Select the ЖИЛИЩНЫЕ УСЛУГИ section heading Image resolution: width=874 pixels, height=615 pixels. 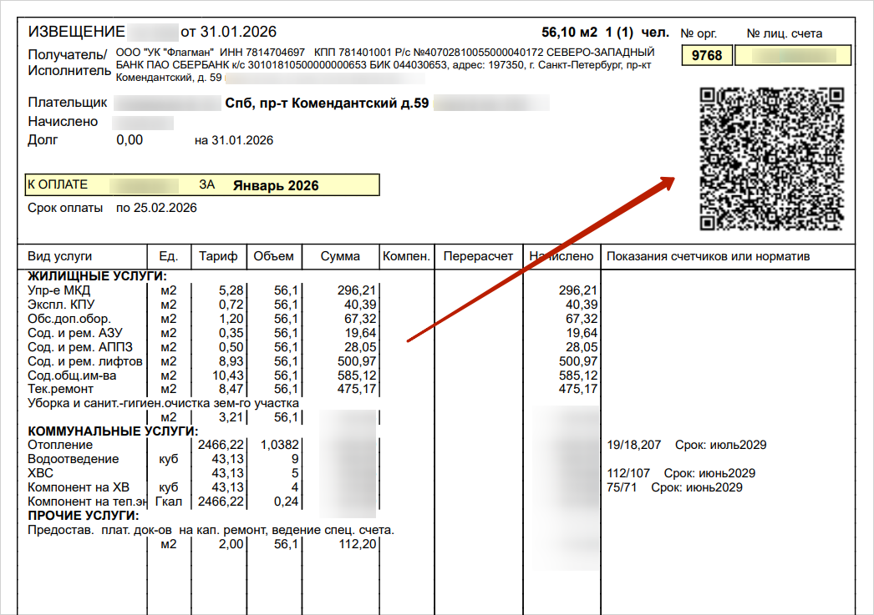(x=97, y=276)
